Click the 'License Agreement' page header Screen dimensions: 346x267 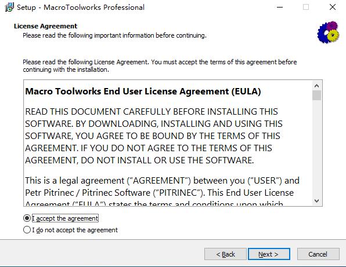[45, 26]
